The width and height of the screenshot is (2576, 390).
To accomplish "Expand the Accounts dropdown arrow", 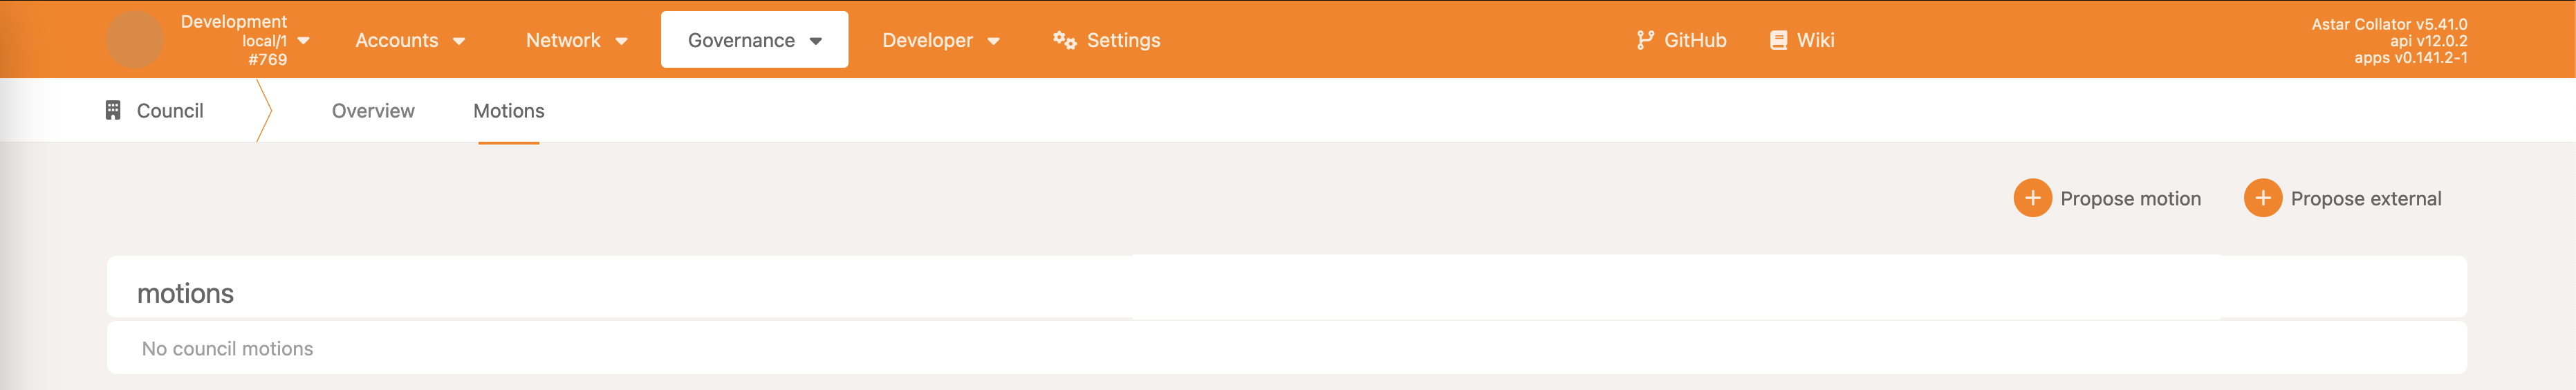I will [459, 41].
